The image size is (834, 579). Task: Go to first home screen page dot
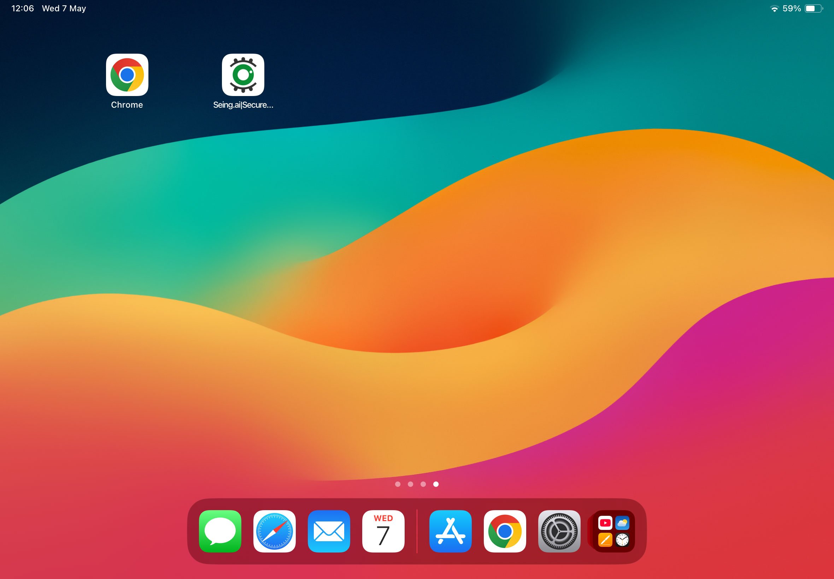point(398,484)
